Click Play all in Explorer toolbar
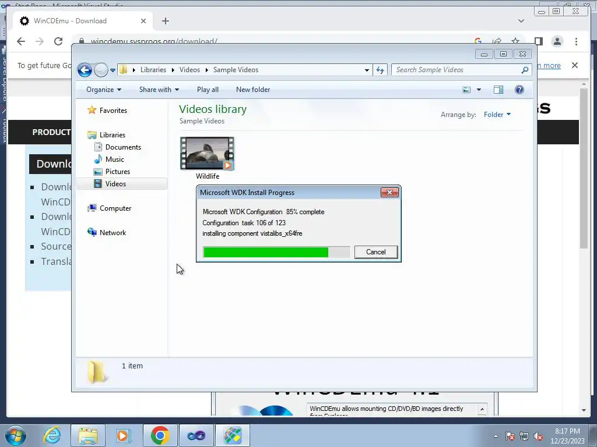 (208, 90)
